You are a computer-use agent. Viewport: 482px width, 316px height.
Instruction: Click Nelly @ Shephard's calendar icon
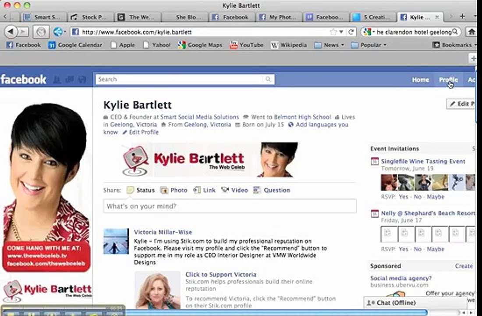tap(374, 213)
